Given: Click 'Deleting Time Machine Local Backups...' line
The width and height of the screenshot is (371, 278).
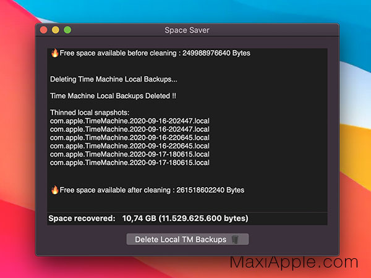Looking at the screenshot, I should pos(114,79).
